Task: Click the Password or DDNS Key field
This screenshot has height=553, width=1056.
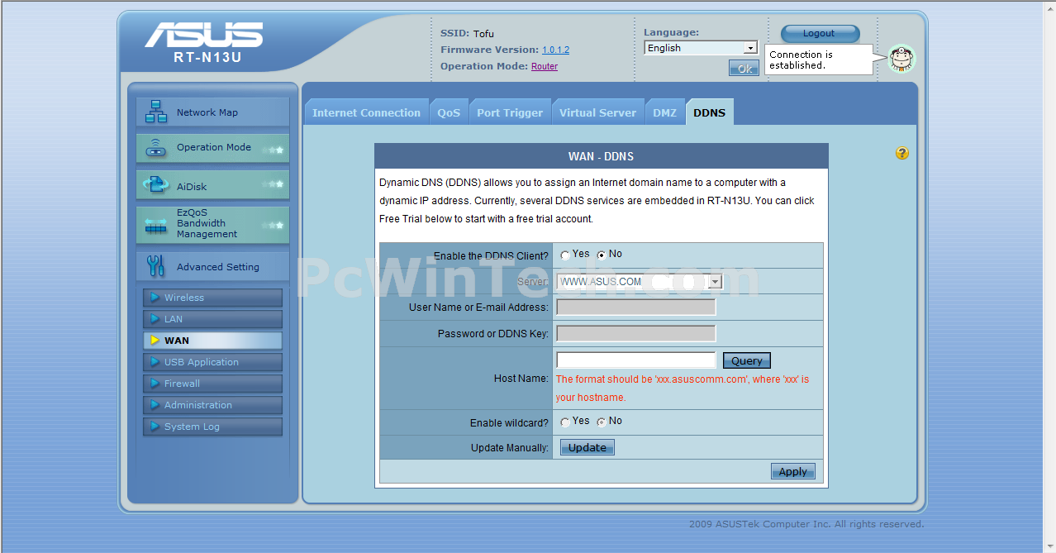Action: (x=636, y=334)
